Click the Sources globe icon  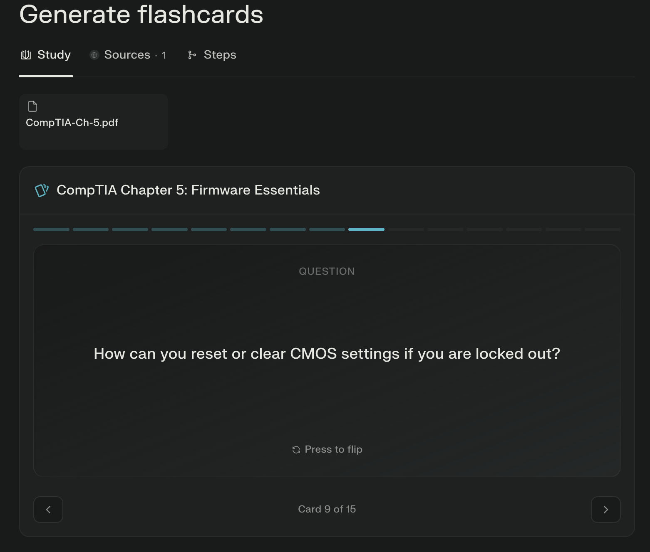coord(94,55)
